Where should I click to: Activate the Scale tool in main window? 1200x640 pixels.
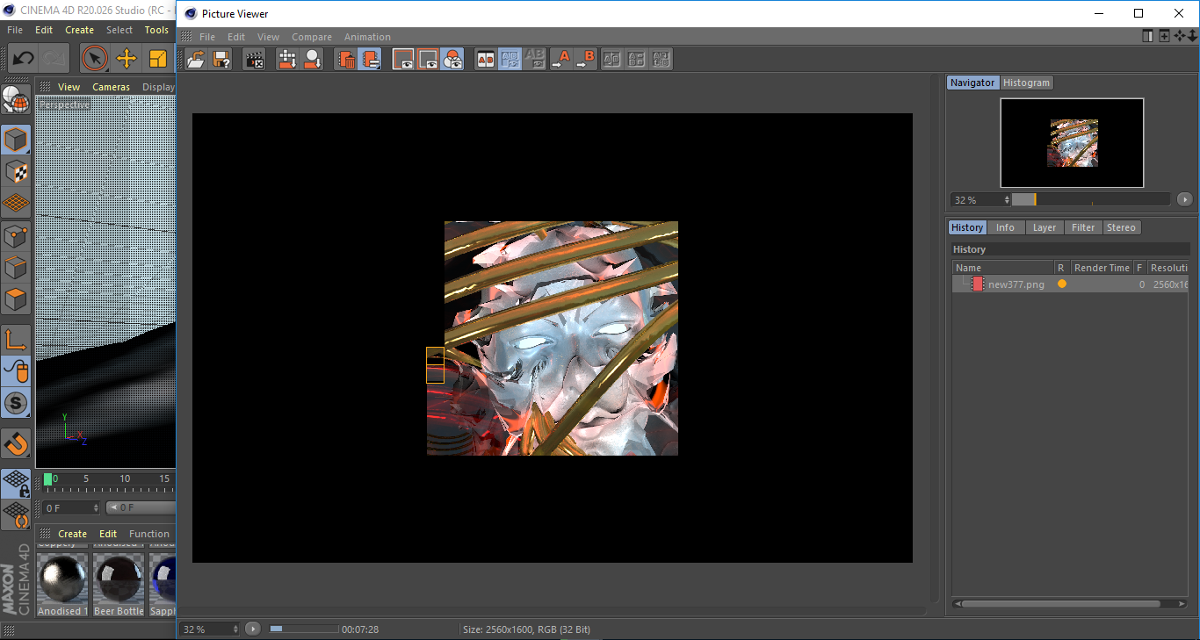coord(158,59)
